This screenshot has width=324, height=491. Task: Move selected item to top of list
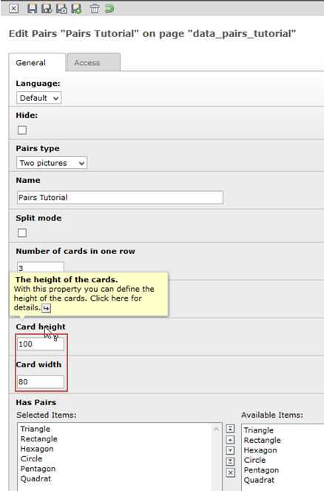(230, 428)
